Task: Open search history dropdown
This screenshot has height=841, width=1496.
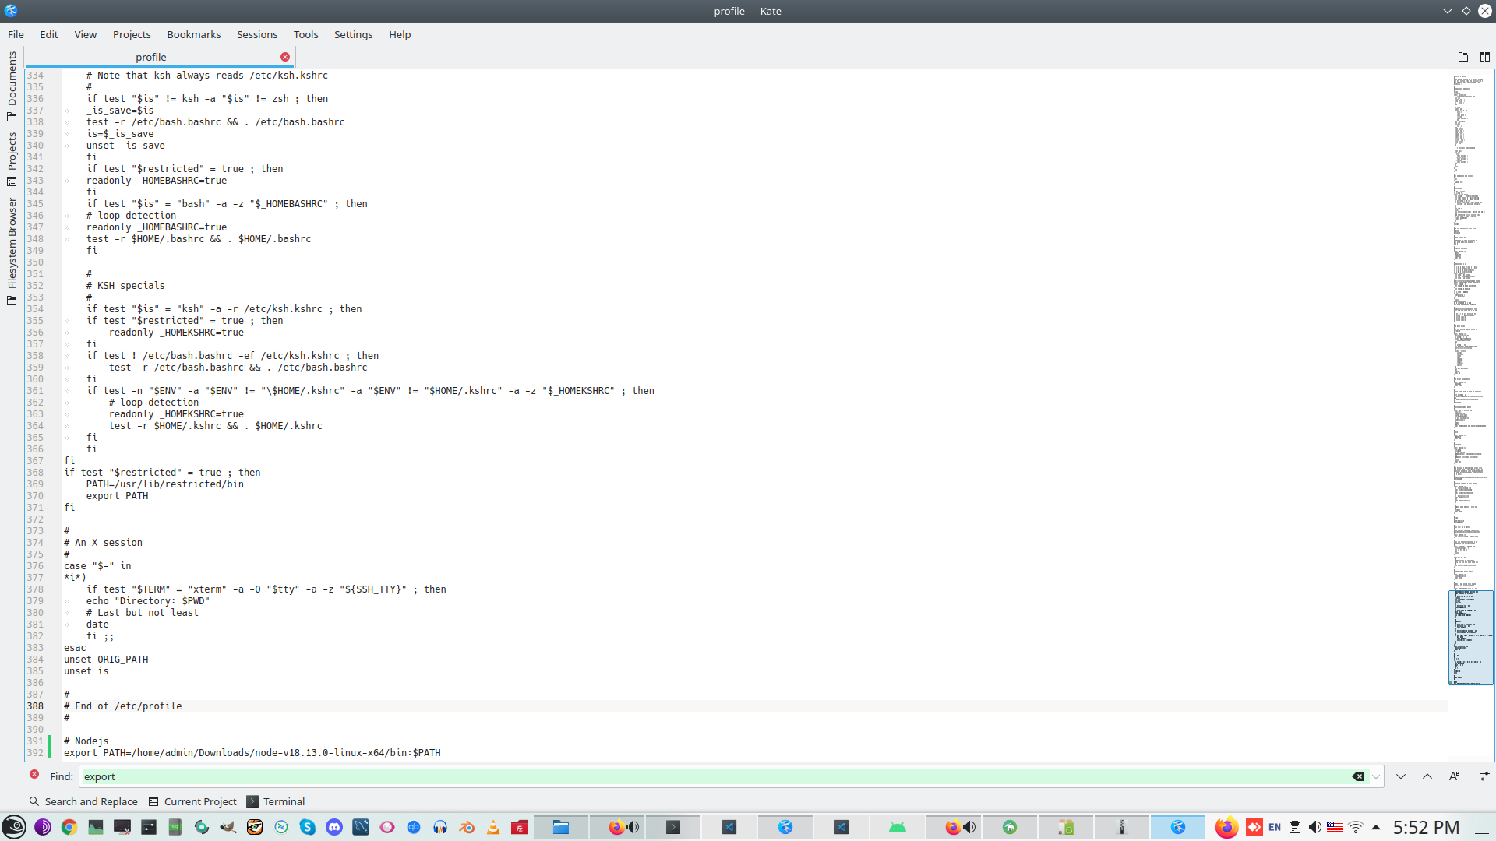Action: [1376, 776]
